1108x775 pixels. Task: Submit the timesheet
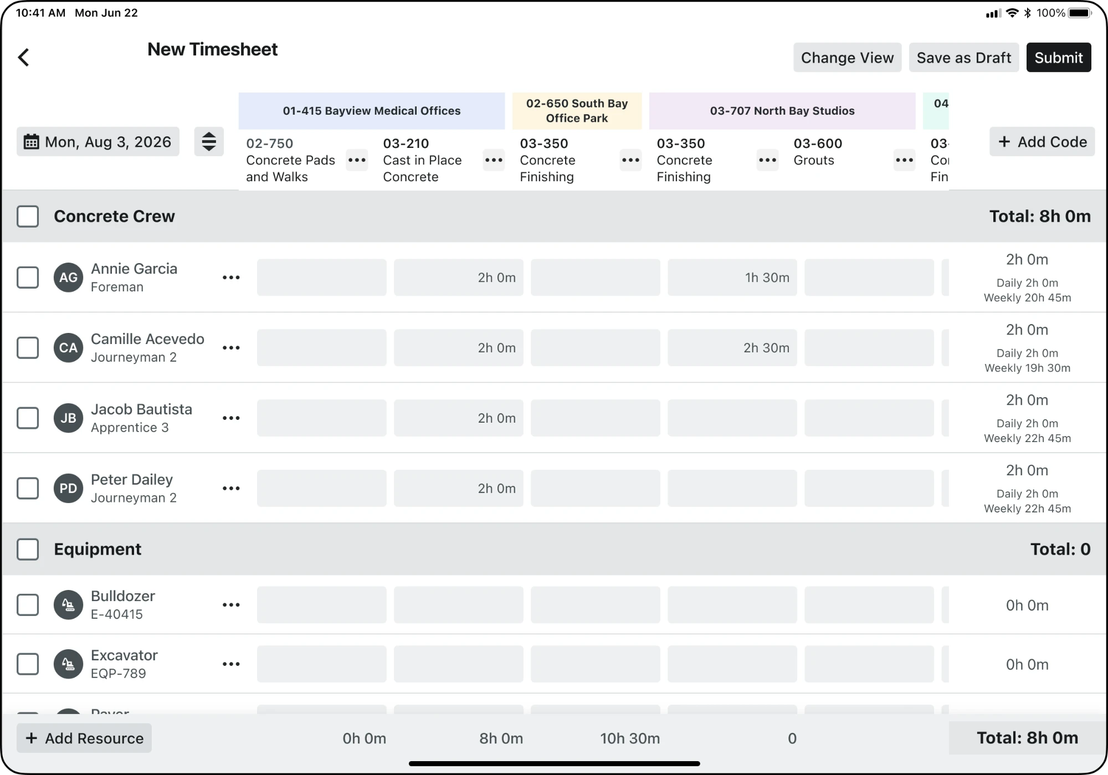tap(1059, 58)
